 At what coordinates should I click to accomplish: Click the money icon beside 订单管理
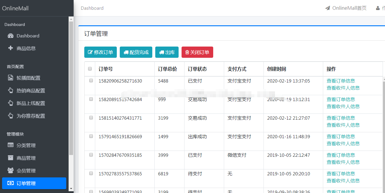click(11, 183)
